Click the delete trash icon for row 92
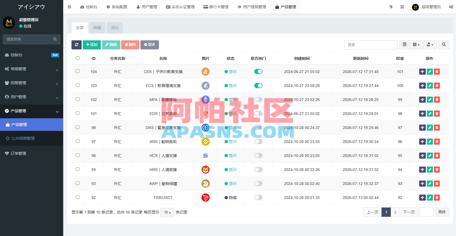 click(437, 198)
